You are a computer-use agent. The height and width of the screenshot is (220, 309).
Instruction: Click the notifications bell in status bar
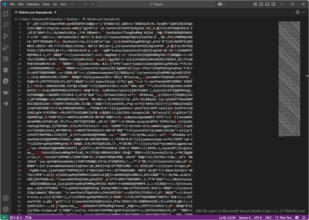tap(304, 218)
